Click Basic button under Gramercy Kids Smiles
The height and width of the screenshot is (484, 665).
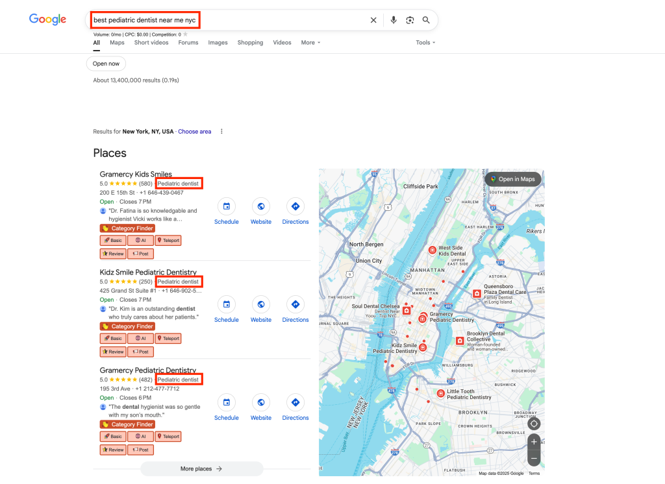113,240
